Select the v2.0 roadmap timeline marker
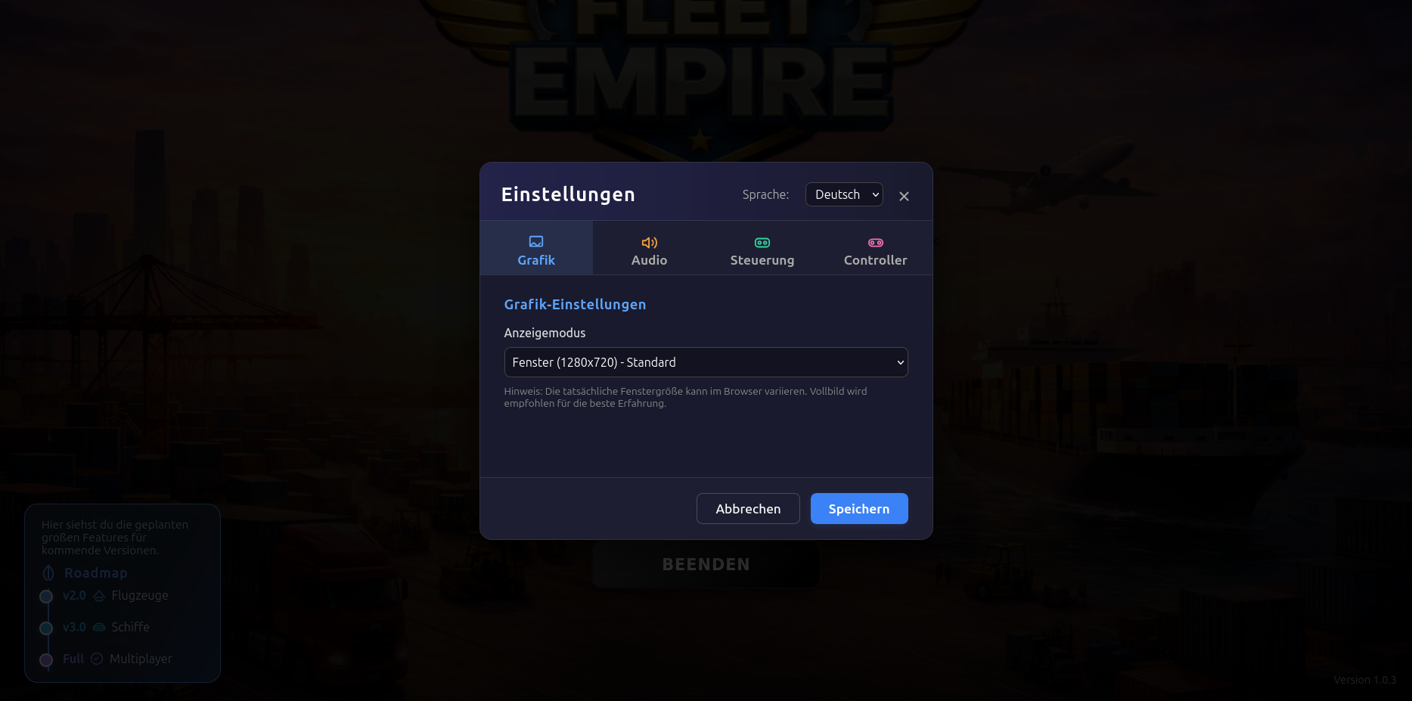 46,597
